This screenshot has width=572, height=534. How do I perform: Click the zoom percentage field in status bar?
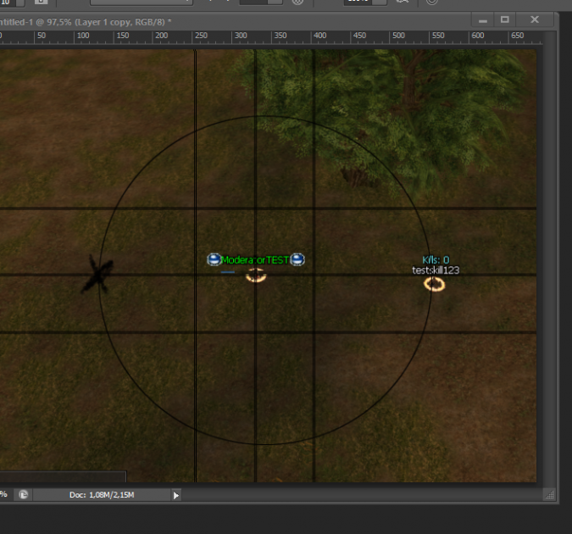[x=4, y=494]
